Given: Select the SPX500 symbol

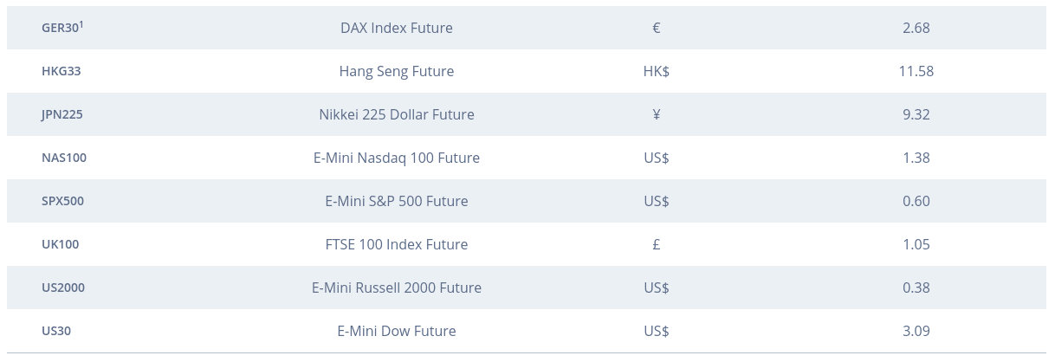Looking at the screenshot, I should tap(63, 201).
